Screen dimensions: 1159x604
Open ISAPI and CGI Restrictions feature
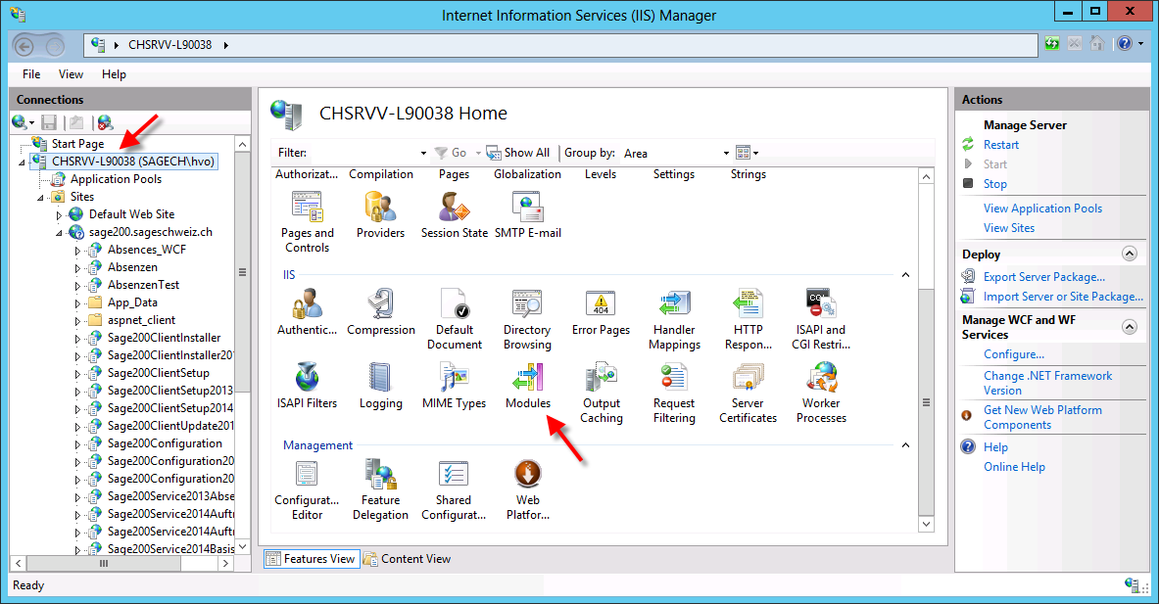point(820,319)
